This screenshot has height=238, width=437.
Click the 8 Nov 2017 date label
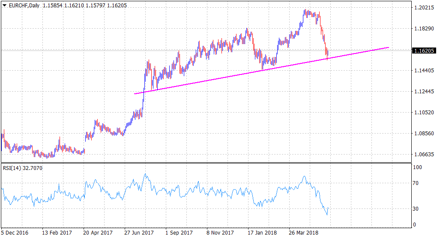(220, 232)
